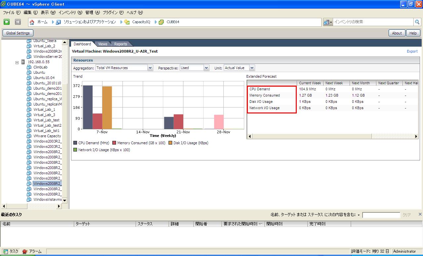Click the forecast table left scroll arrow
423x256 pixels.
pos(250,136)
